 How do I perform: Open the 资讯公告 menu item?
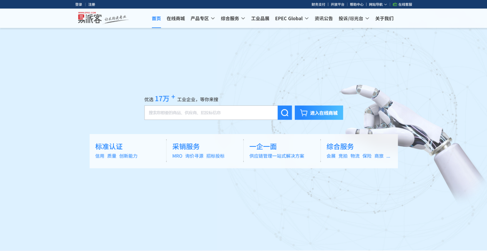(324, 18)
